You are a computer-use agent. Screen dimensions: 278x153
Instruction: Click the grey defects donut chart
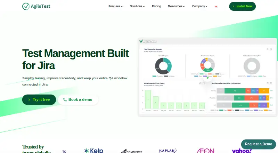click(252, 66)
